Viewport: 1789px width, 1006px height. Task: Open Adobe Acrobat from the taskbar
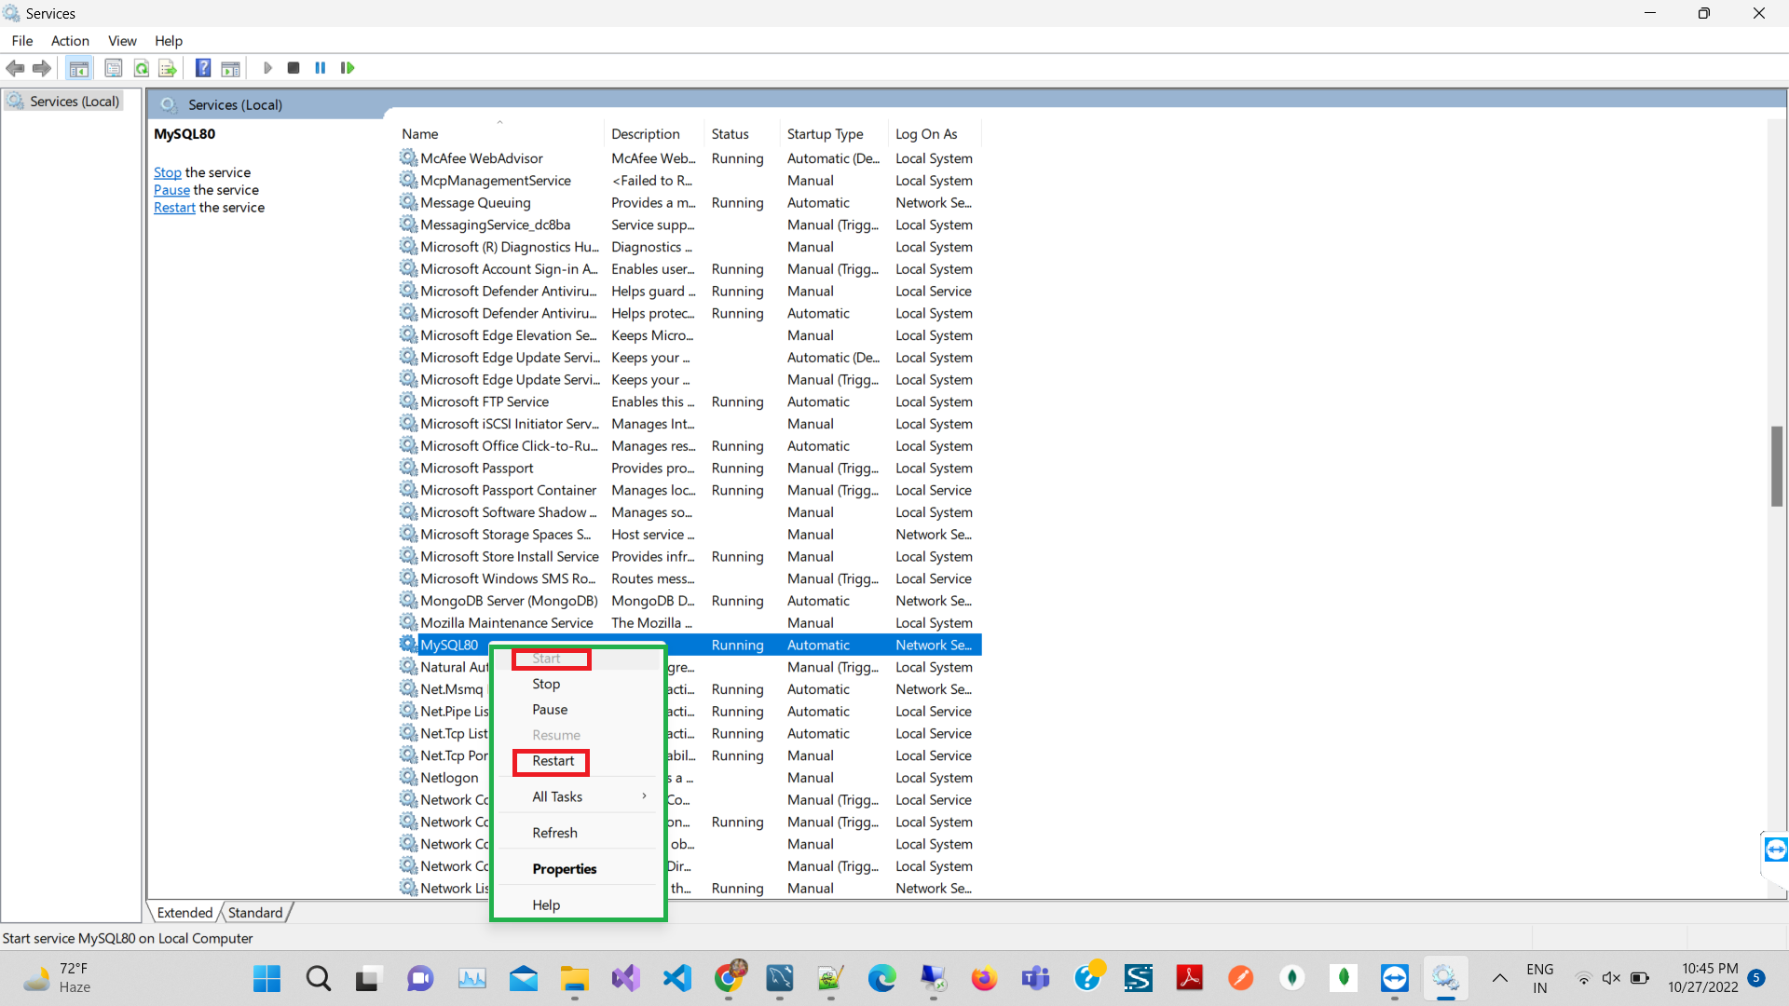1189,978
